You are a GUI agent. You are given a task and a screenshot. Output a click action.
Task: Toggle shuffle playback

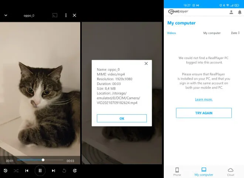pos(16,171)
